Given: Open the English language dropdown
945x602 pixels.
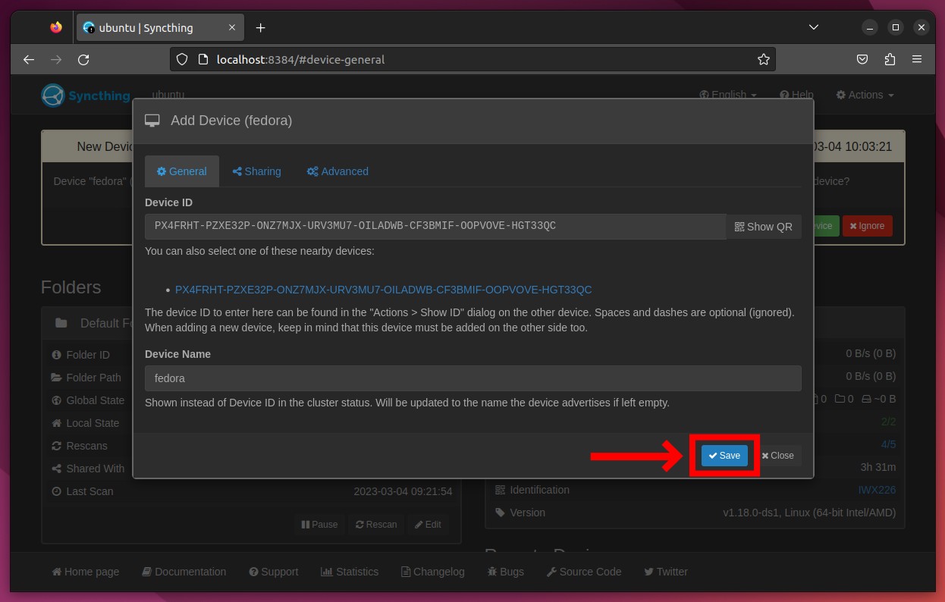Looking at the screenshot, I should tap(727, 95).
